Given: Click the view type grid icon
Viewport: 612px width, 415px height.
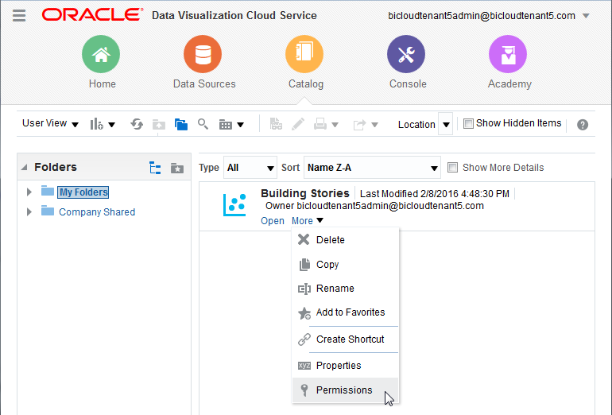Looking at the screenshot, I should [225, 125].
